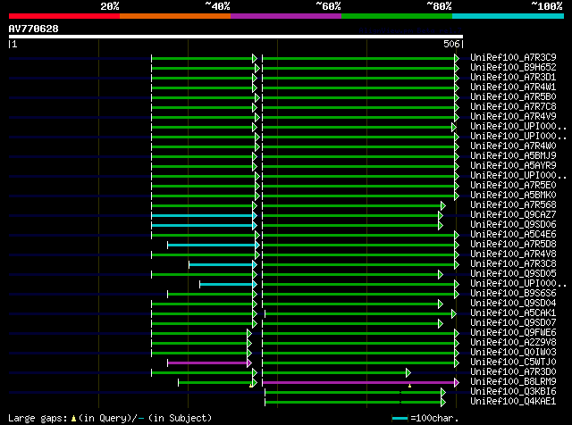
Task: Select the UniRef100_A2Z9V8 hit
Action: pos(513,343)
